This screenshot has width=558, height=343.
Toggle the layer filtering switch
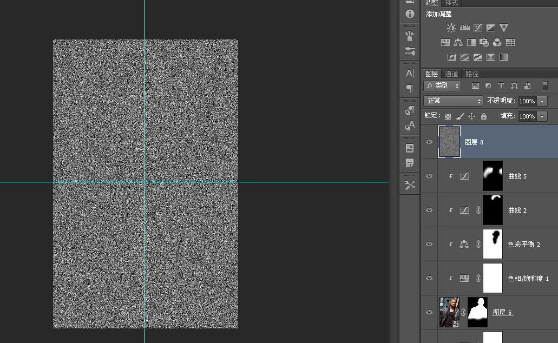pos(545,85)
